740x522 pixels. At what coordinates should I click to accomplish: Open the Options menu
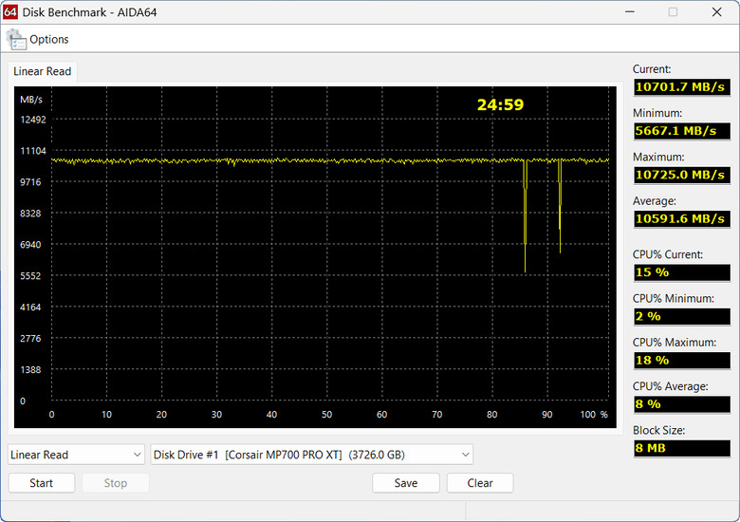(x=48, y=39)
